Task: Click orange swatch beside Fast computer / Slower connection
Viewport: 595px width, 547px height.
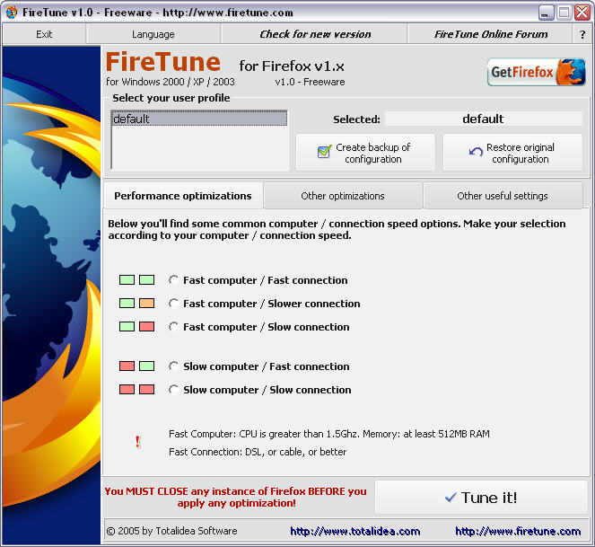Action: pyautogui.click(x=147, y=303)
